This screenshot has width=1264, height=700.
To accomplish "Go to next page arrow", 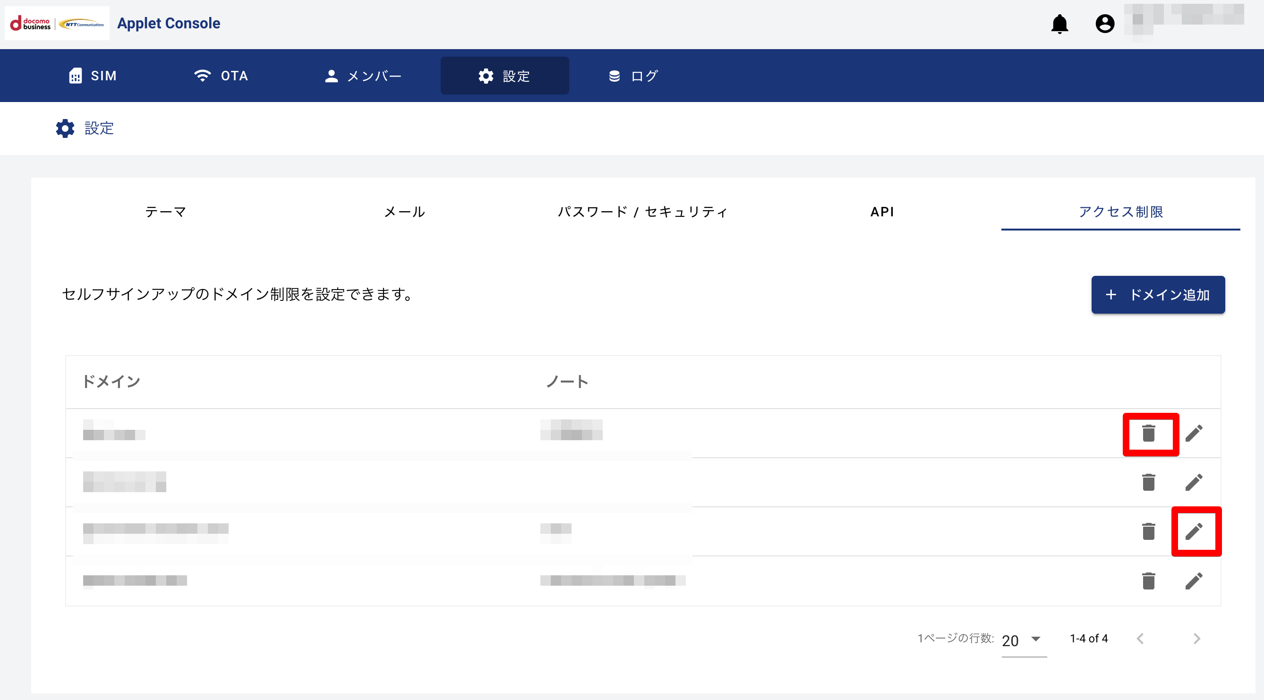I will (x=1196, y=638).
